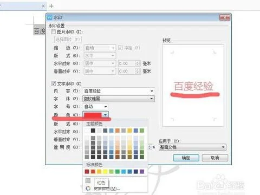Open the 缩放 dropdown under picture watermark
Screen dimensions: 260x195
coord(100,48)
